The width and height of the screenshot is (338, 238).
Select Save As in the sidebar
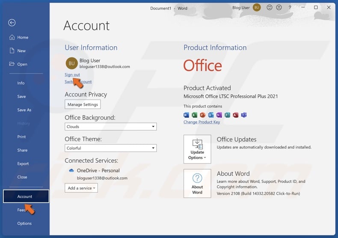coord(24,110)
